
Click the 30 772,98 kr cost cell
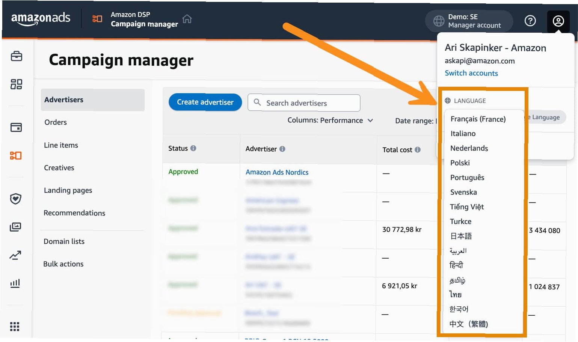click(x=402, y=229)
